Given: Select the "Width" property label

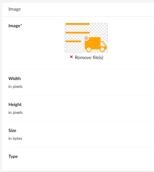Looking at the screenshot, I should 15,78.
